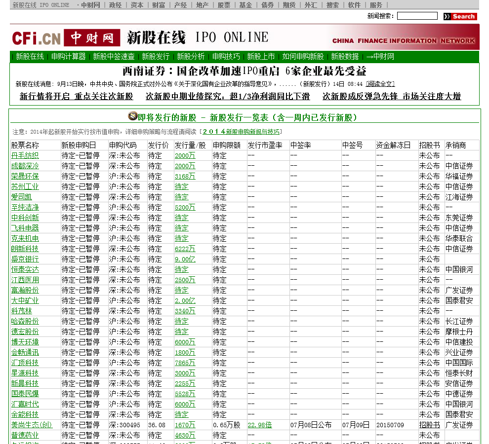This screenshot has height=444, width=489.
Task: Select 申购技巧 in the green navbar
Action: 226,56
